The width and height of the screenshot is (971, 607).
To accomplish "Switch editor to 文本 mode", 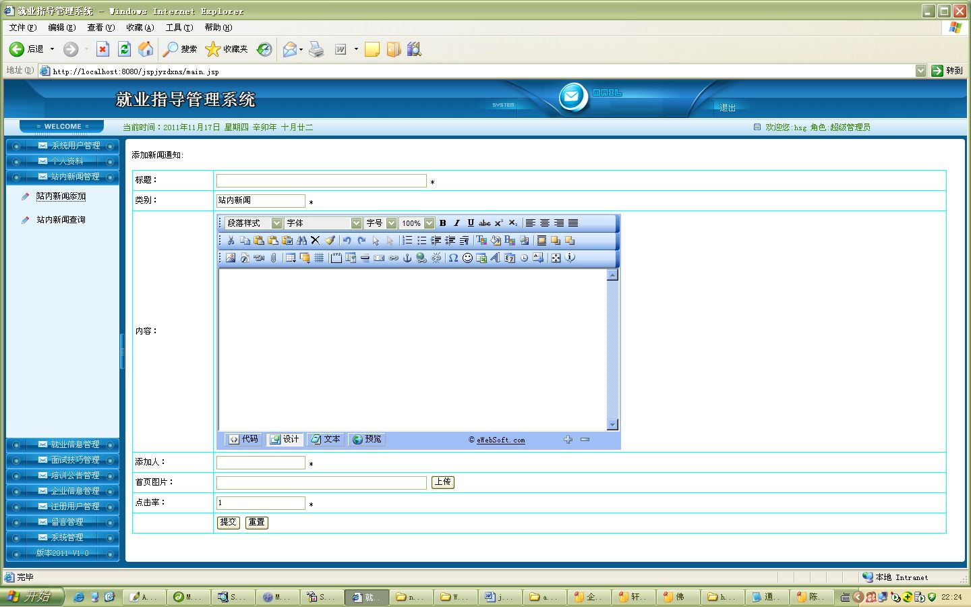I will 326,439.
